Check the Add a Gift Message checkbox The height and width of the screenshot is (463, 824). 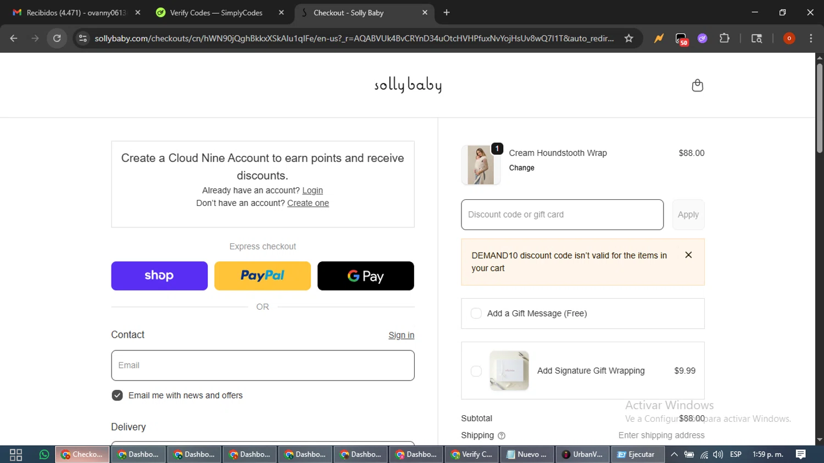(x=476, y=313)
